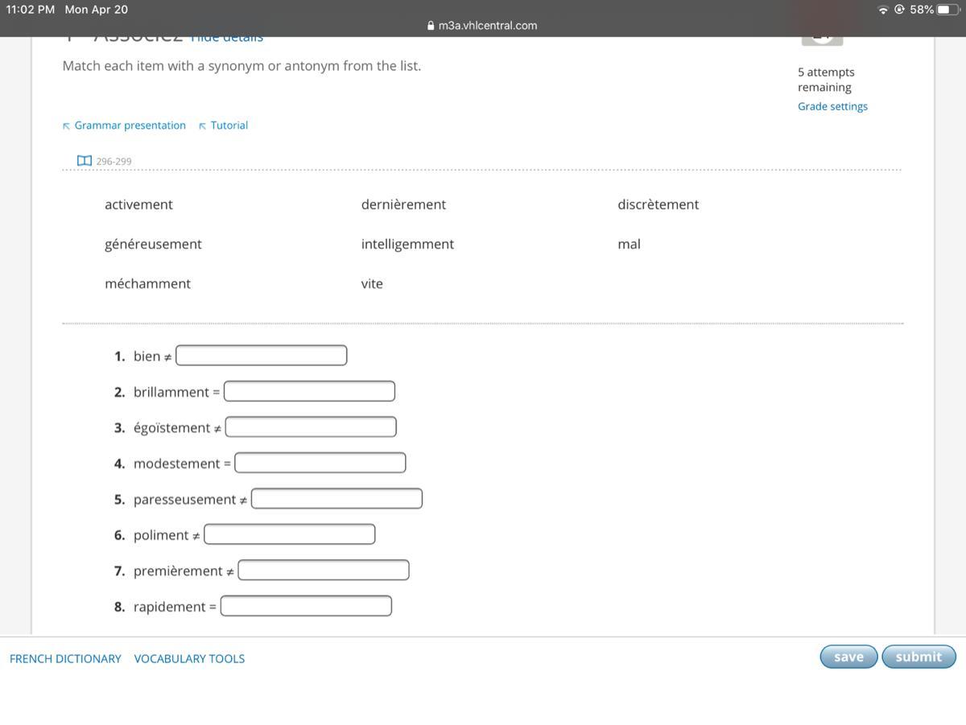Viewport: 966px width, 725px height.
Task: Focus the answer field for égoïstement
Action: (311, 426)
